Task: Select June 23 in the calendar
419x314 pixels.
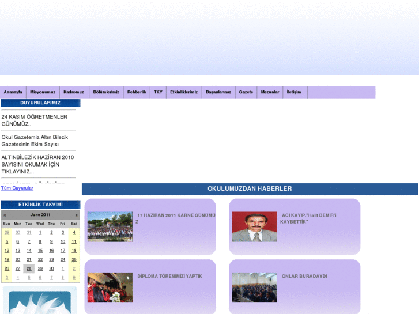Action: pyautogui.click(x=51, y=259)
